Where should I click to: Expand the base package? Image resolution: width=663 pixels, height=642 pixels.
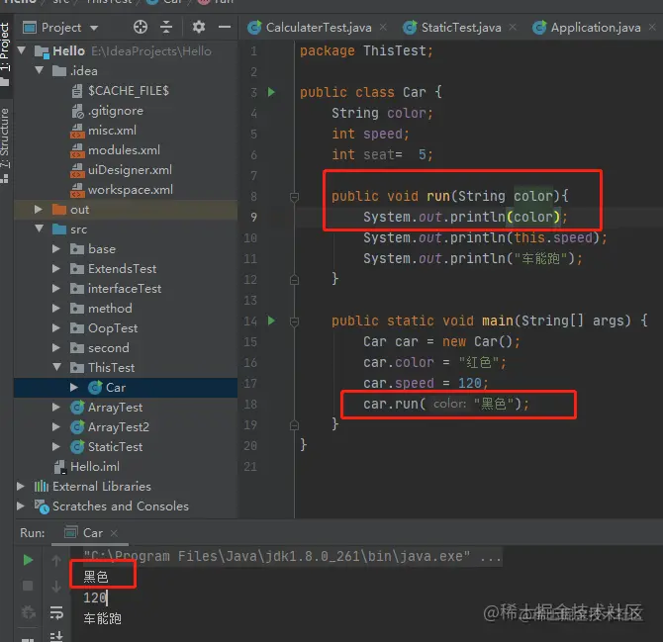coord(56,249)
